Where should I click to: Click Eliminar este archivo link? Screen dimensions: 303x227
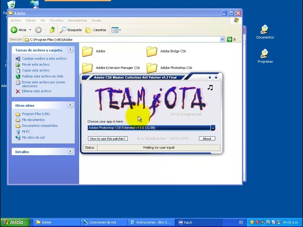pyautogui.click(x=36, y=91)
